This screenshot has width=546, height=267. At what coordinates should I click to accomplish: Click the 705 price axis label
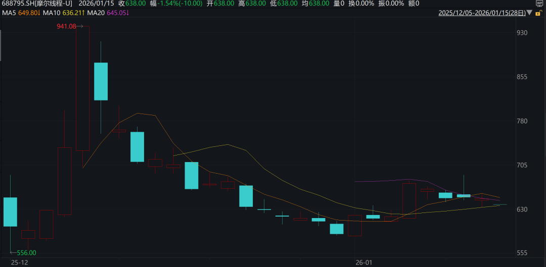[523, 165]
